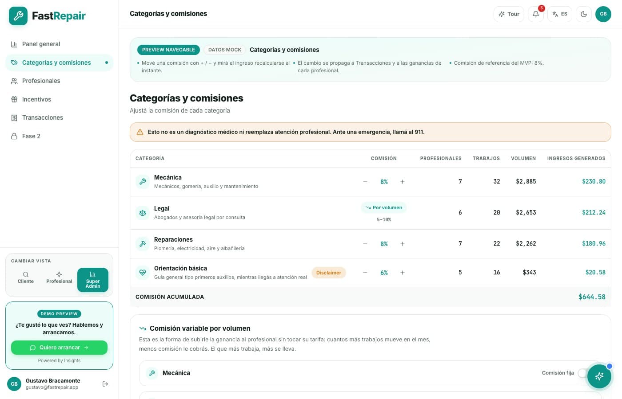Open GB user avatar menu
This screenshot has width=622, height=399.
603,14
